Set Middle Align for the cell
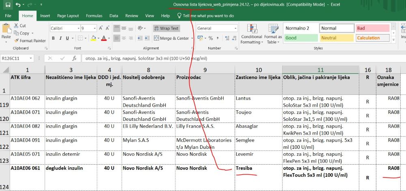 pos(124,28)
